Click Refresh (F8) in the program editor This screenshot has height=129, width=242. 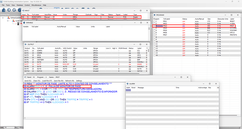69,81
